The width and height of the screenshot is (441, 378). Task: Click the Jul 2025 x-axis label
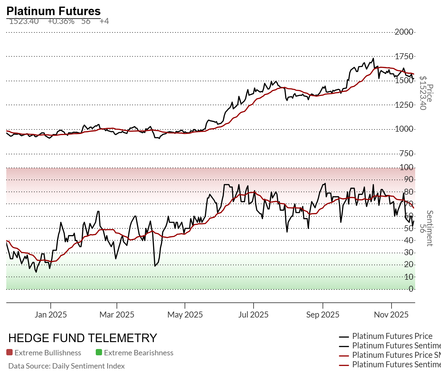253,314
